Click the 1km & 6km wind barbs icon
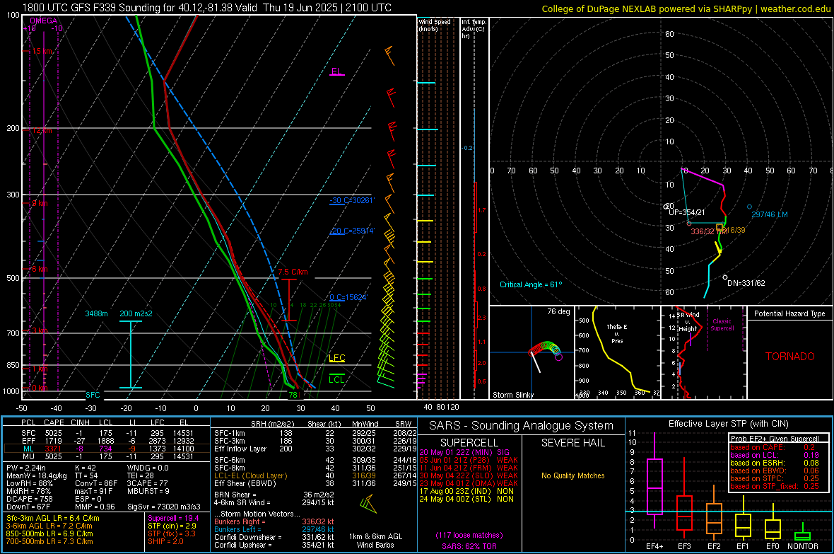The image size is (834, 554). click(368, 504)
